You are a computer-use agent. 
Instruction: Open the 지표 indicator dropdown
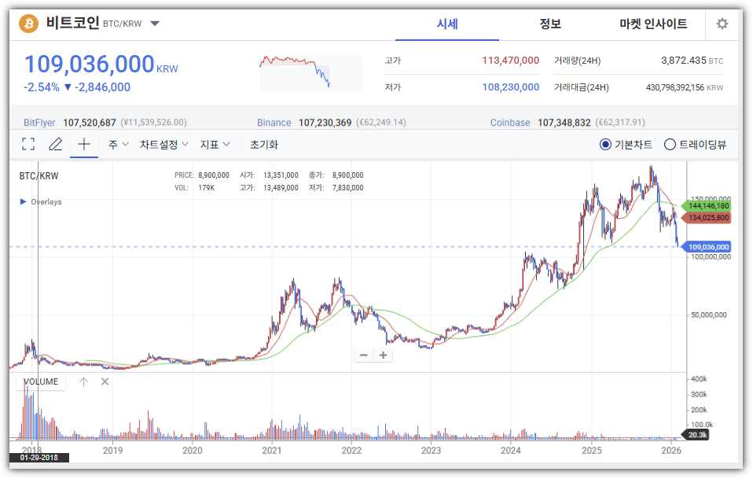point(215,144)
